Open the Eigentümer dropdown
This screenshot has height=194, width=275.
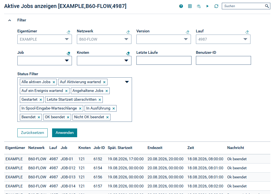coord(45,39)
